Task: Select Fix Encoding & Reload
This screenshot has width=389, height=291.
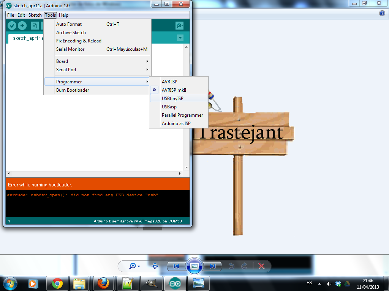Action: pos(97,41)
